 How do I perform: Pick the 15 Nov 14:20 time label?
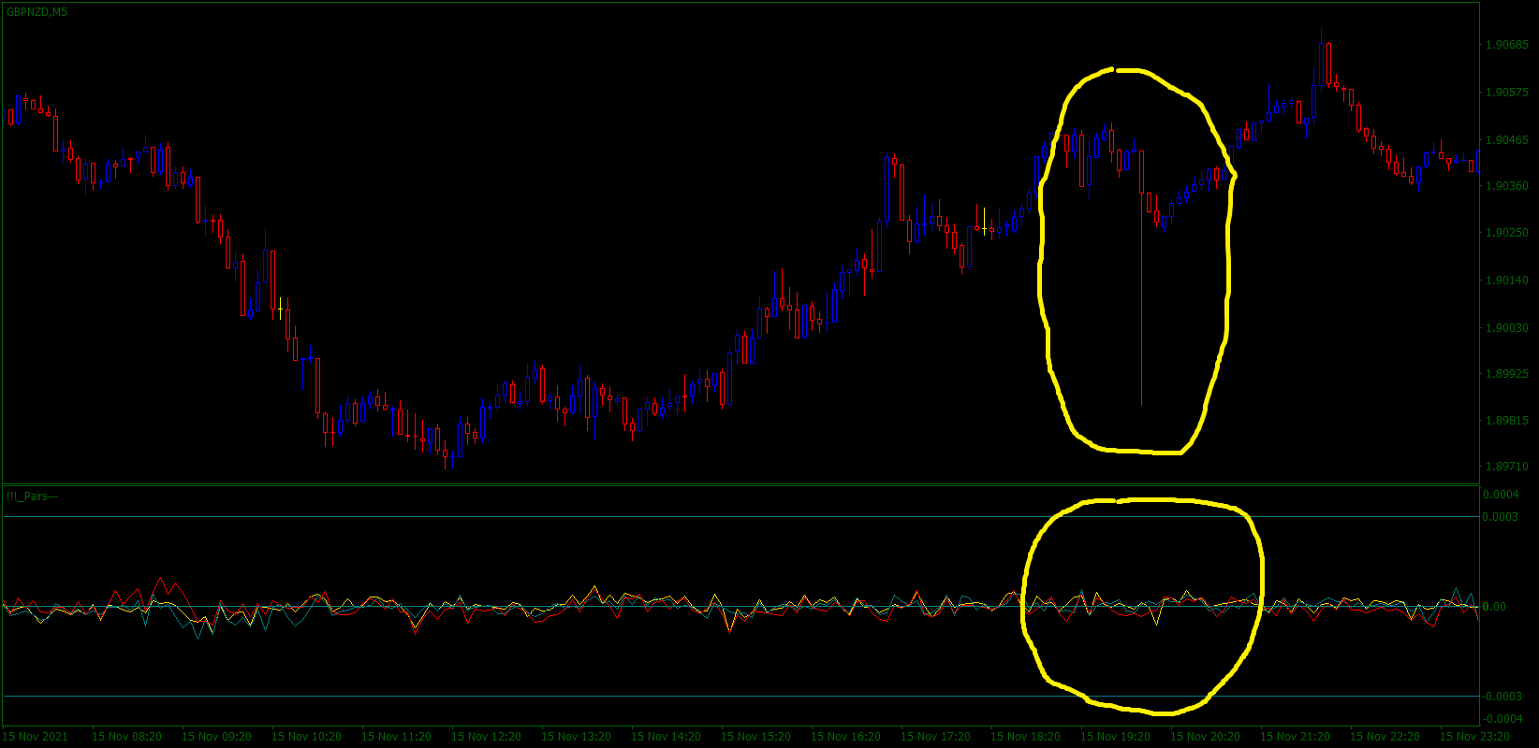pos(666,737)
